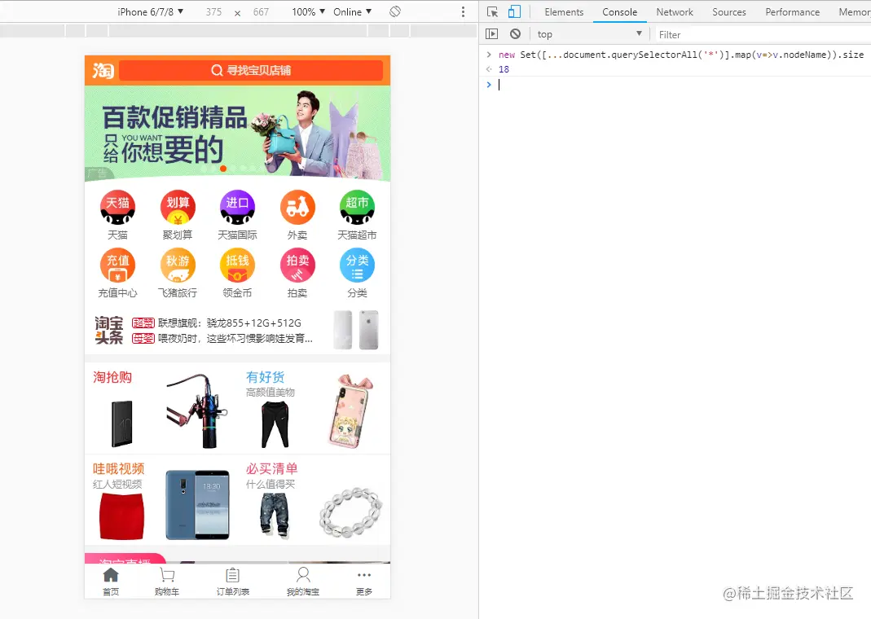Screen dimensions: 871x619
Task: Open the 分类 categories icon
Action: click(357, 266)
